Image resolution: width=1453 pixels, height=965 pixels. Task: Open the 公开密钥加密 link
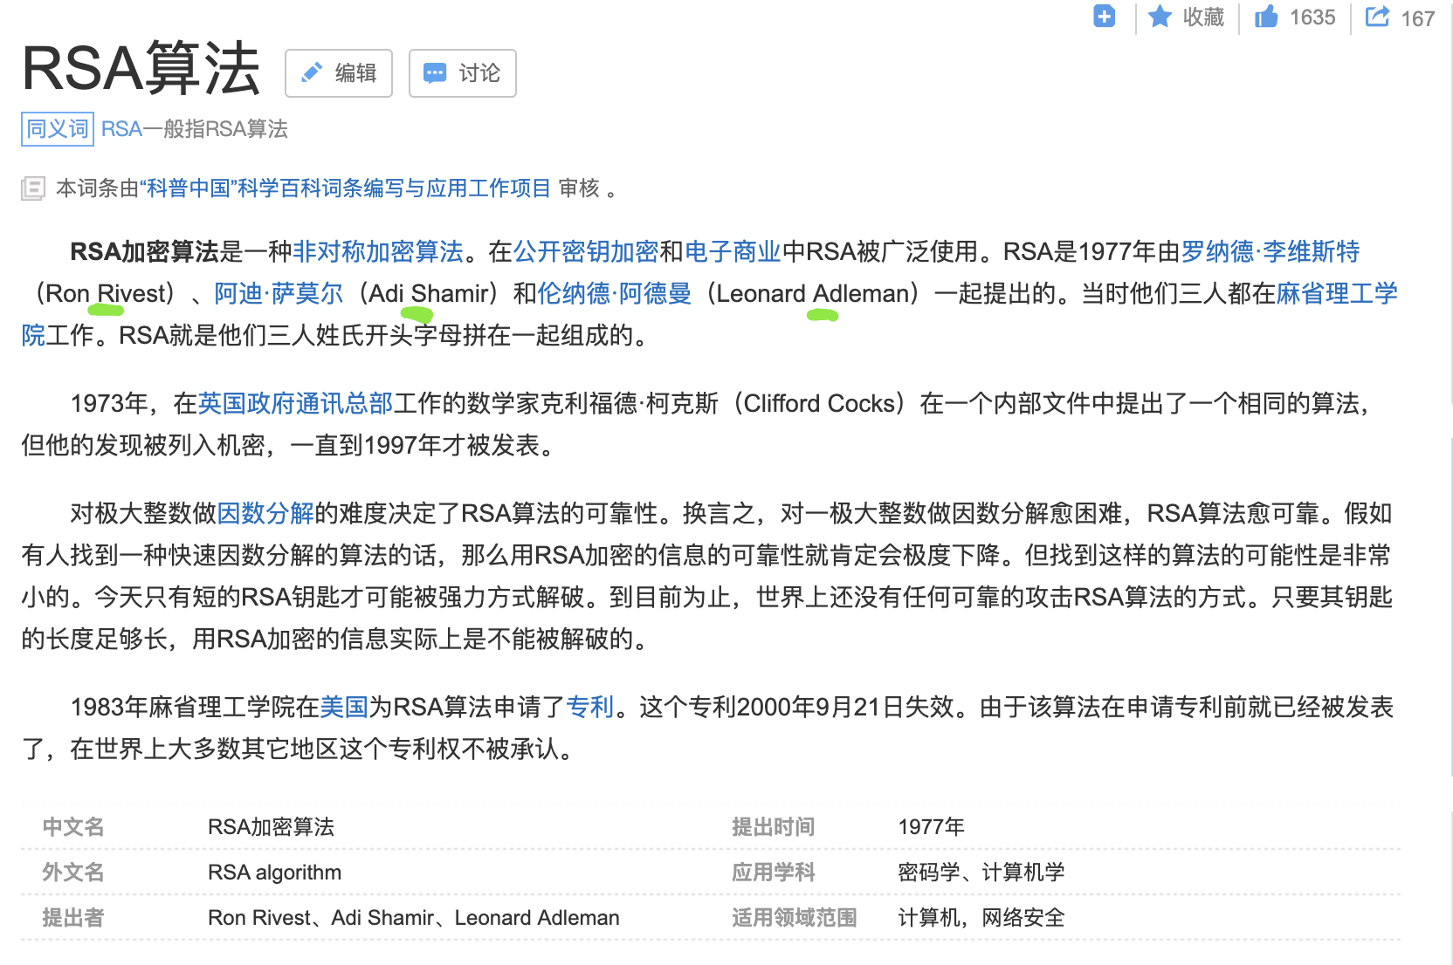coord(586,251)
